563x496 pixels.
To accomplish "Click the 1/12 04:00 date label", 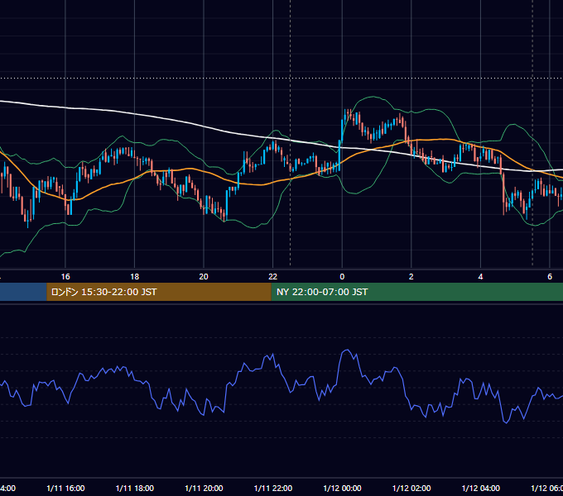I will [x=481, y=488].
